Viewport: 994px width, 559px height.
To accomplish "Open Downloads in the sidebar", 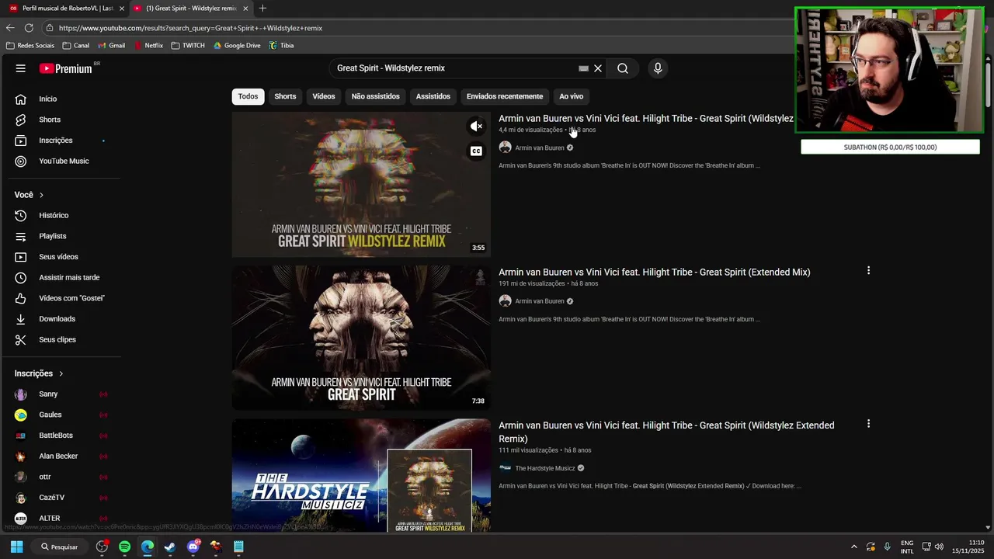I will tap(57, 319).
